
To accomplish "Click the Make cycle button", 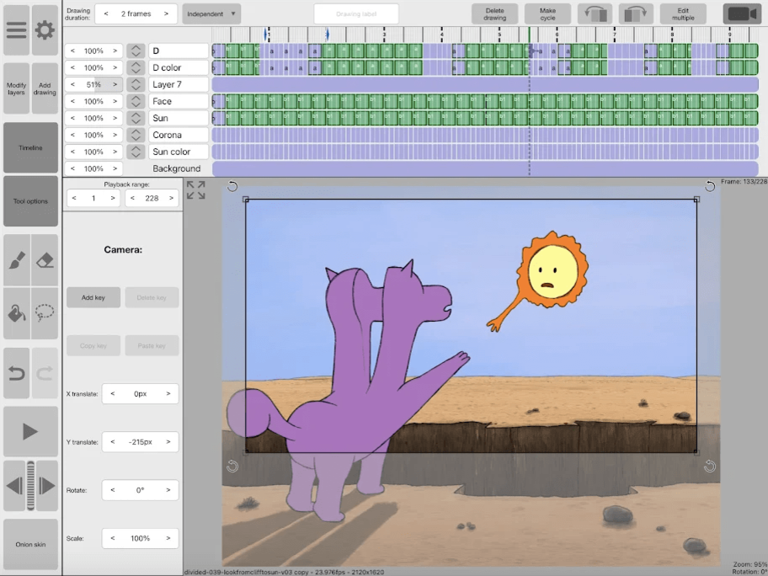I will [x=547, y=13].
